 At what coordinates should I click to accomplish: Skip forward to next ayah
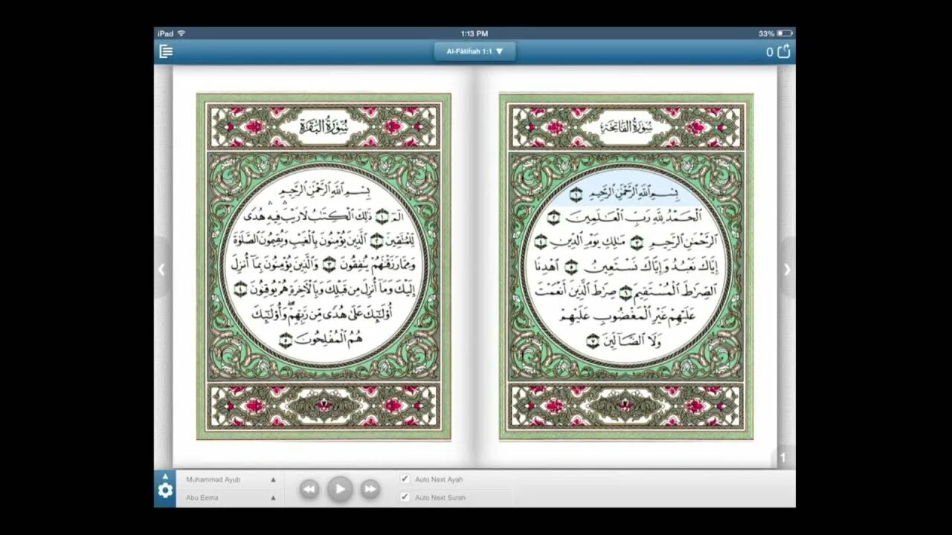[x=370, y=489]
